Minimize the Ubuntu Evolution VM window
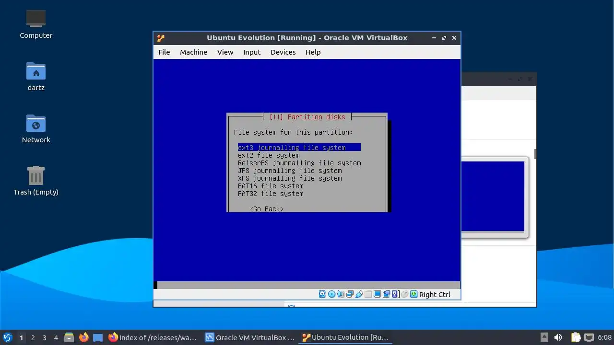The width and height of the screenshot is (614, 345). pyautogui.click(x=434, y=38)
